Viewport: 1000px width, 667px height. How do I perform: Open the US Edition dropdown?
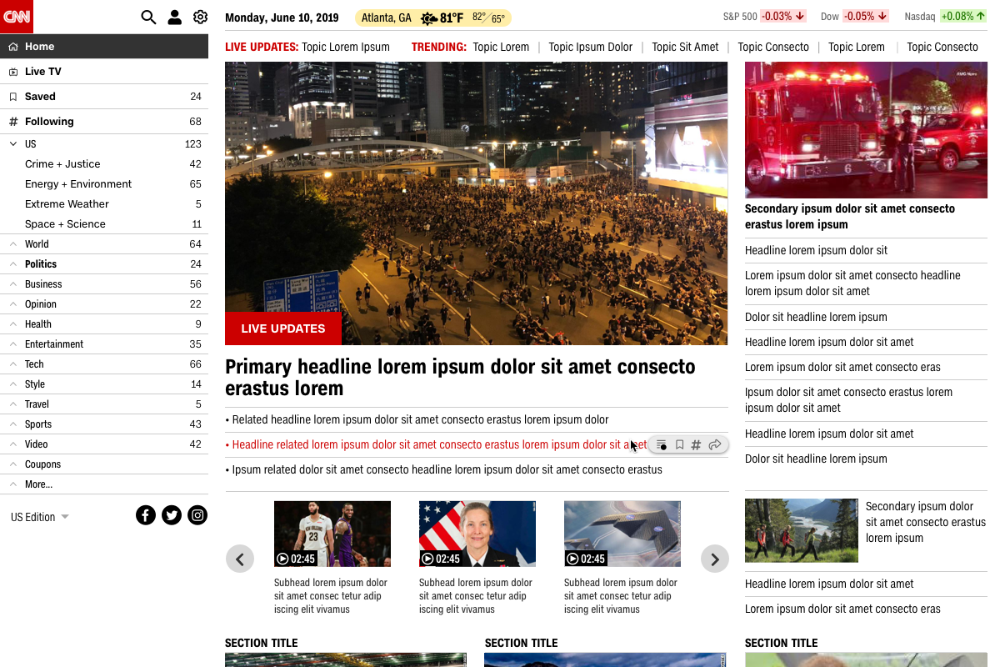[40, 517]
